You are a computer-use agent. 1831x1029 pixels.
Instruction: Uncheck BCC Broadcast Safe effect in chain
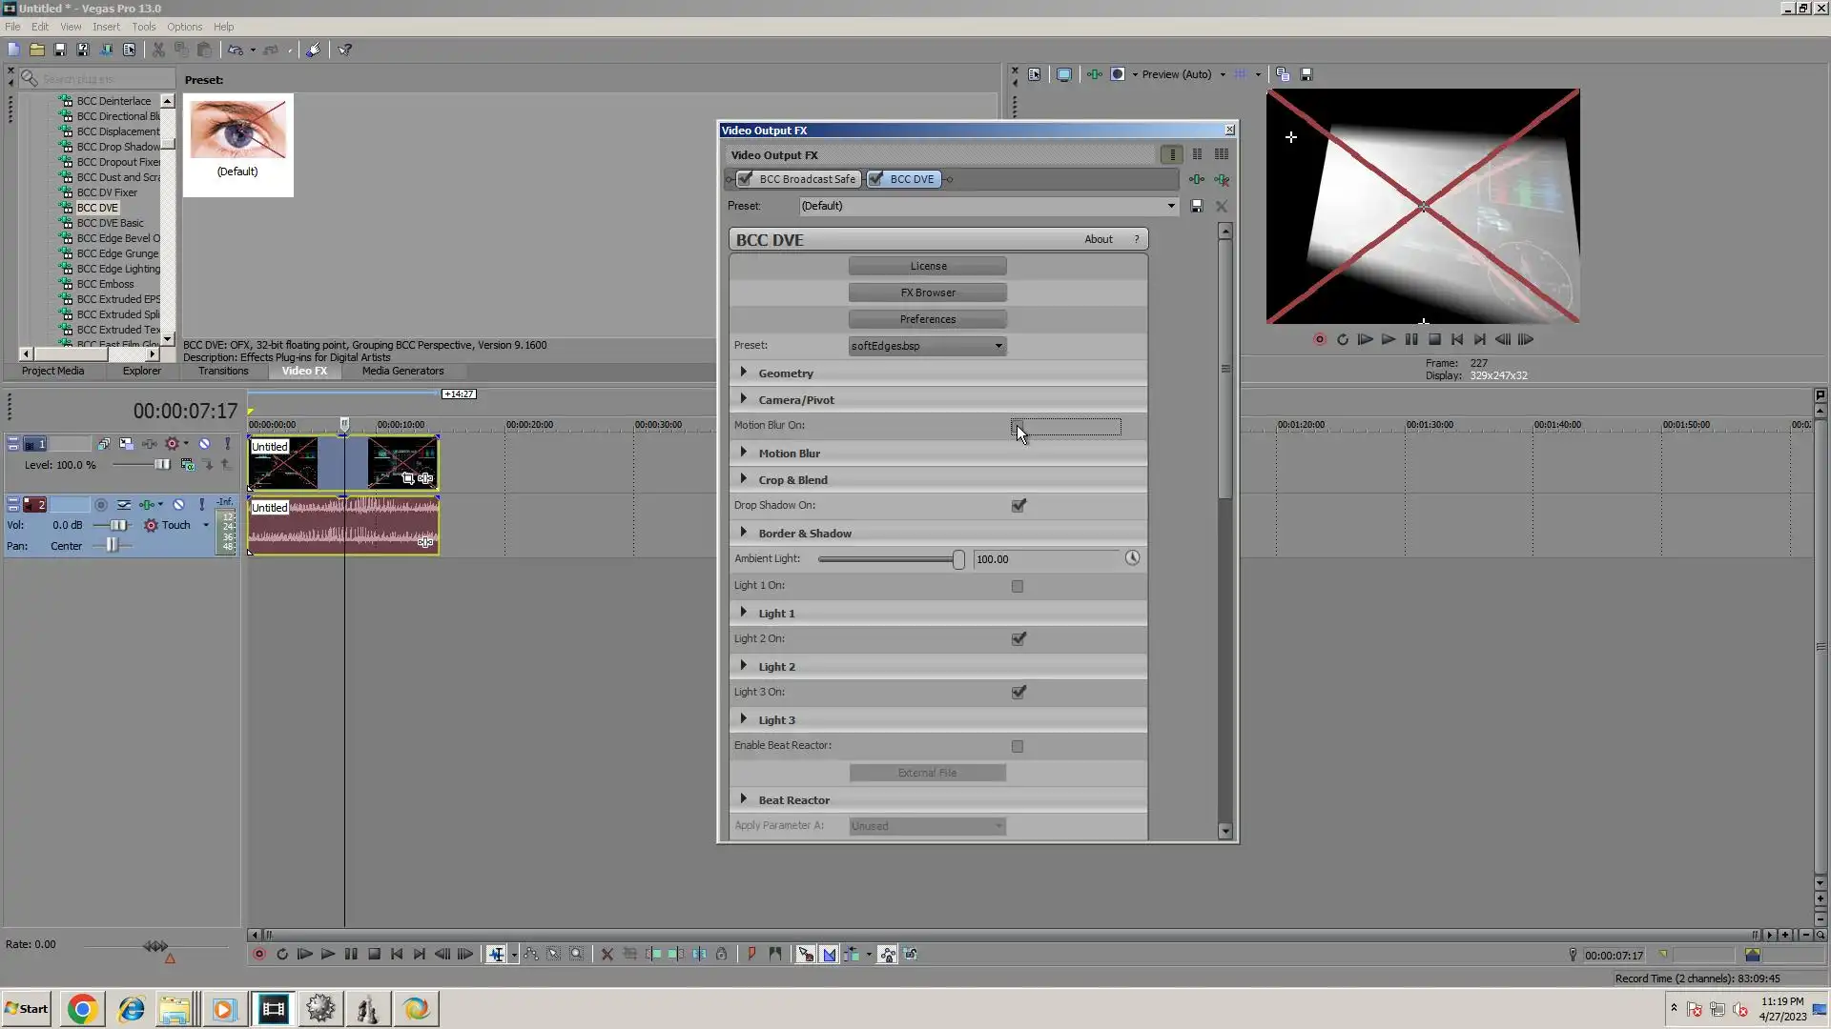(x=746, y=179)
